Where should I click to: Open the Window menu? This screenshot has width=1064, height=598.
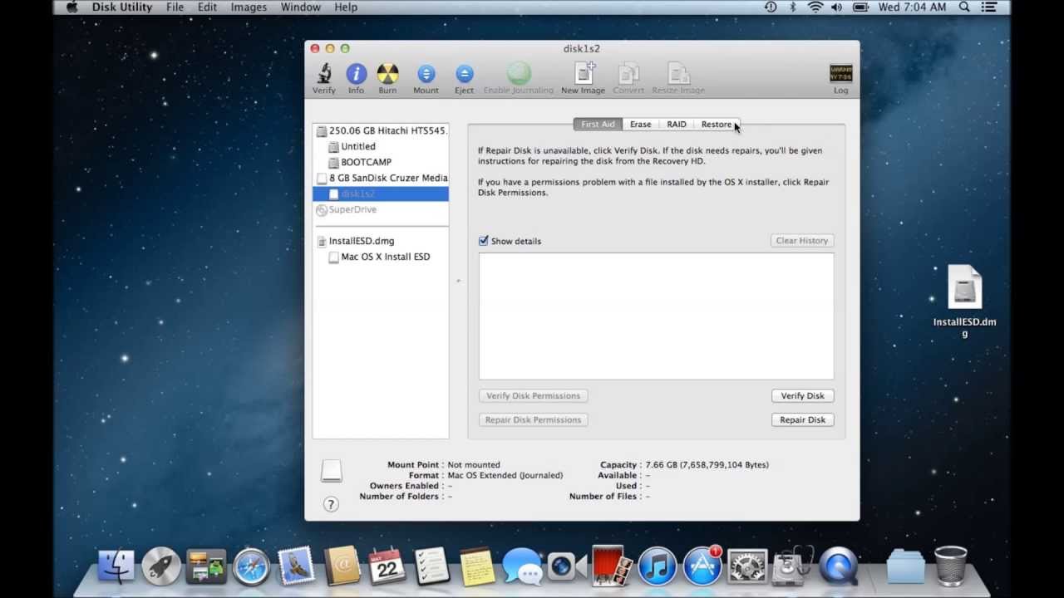pyautogui.click(x=301, y=7)
